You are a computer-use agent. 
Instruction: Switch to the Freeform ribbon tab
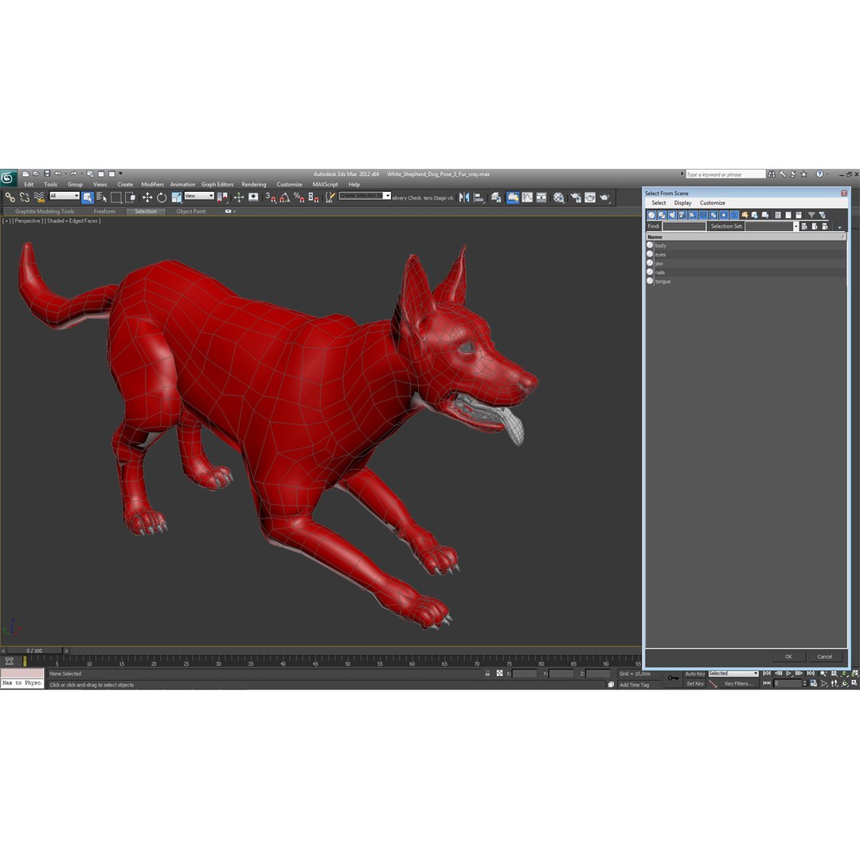(104, 211)
